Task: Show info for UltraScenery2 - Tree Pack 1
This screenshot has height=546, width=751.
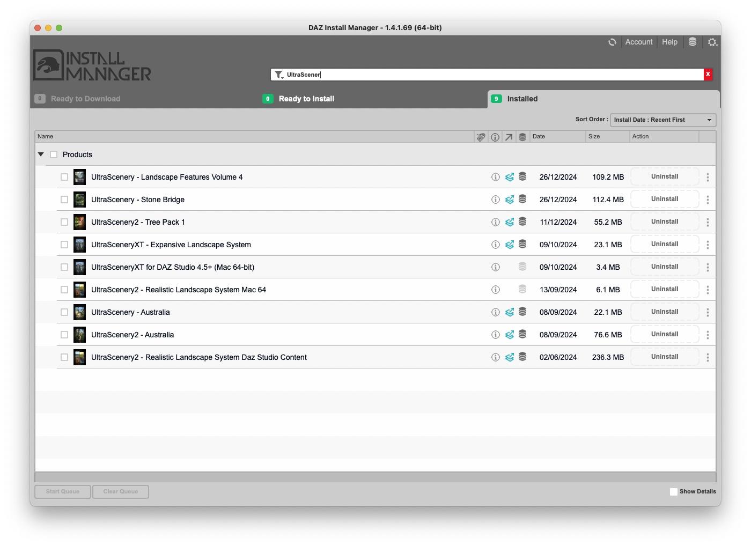Action: [x=496, y=222]
